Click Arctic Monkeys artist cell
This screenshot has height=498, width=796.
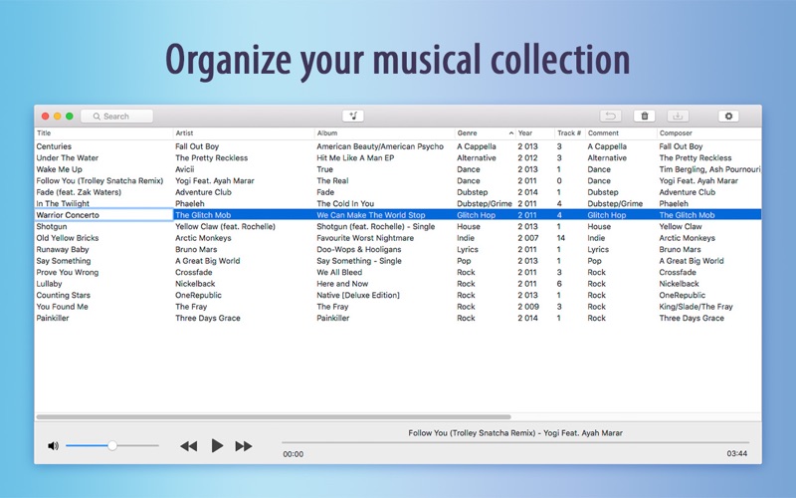(x=203, y=238)
